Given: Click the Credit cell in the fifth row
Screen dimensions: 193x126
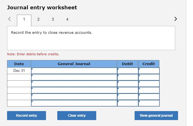Looking at the screenshot, I should point(149,97).
